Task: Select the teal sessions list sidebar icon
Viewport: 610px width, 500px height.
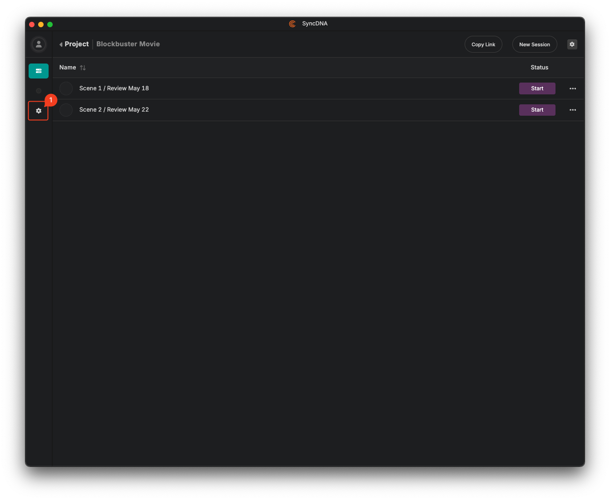Action: pos(39,71)
